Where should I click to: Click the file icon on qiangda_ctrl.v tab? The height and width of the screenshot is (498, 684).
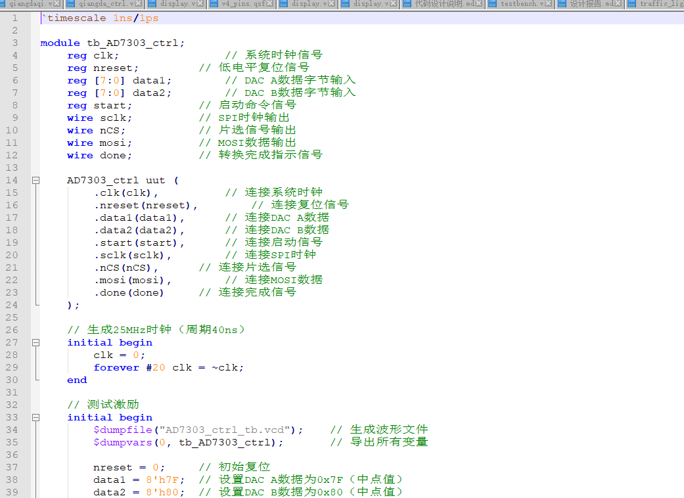[x=71, y=3]
